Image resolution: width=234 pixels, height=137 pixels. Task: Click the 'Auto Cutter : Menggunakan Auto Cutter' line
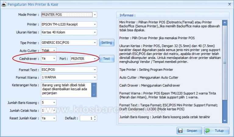(149, 78)
